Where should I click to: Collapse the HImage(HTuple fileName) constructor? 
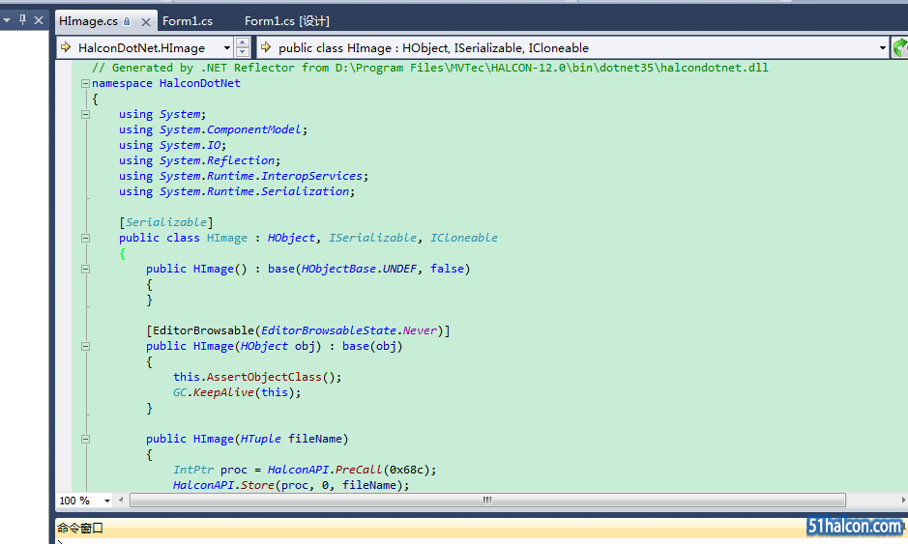(86, 440)
